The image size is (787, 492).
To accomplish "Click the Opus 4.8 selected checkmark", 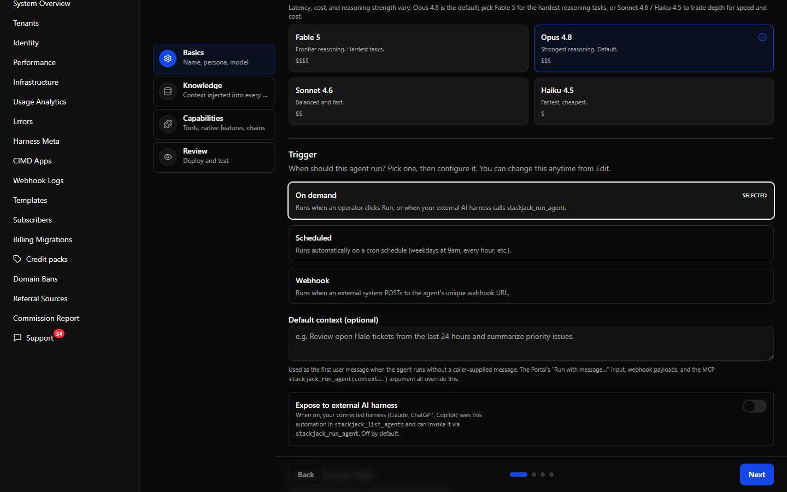I will pos(762,37).
